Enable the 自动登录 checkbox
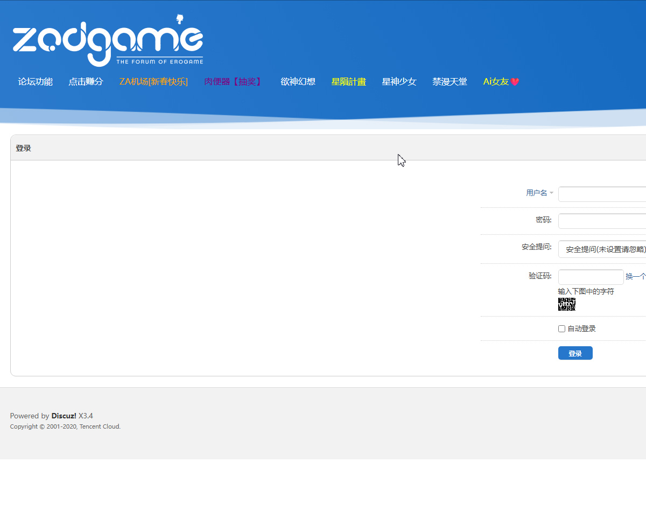Screen dimensions: 646x532 562,329
